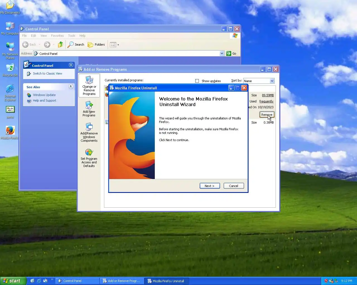This screenshot has height=285, width=357.
Task: Click the third quick launch icon
Action: coord(45,281)
